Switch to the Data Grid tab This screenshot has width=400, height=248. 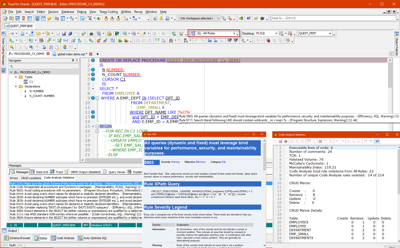(x=40, y=172)
